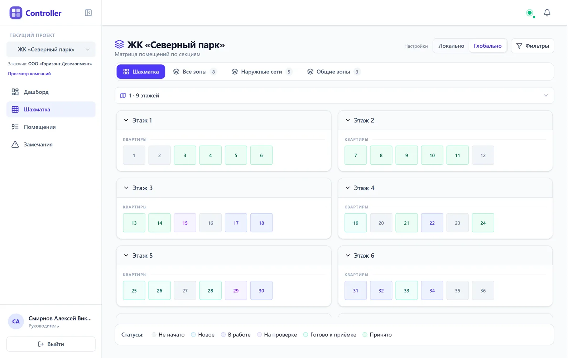The width and height of the screenshot is (573, 358).
Task: Collapse Этаж 4 section
Action: 347,188
